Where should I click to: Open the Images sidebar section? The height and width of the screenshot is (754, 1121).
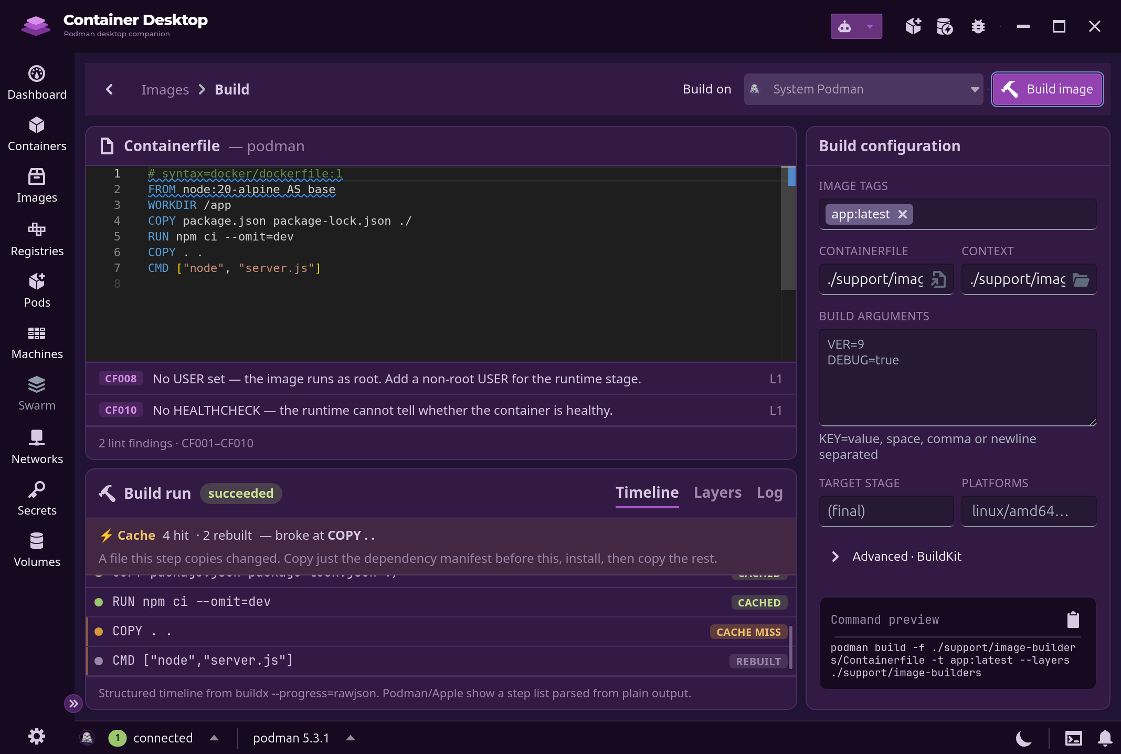pos(37,186)
